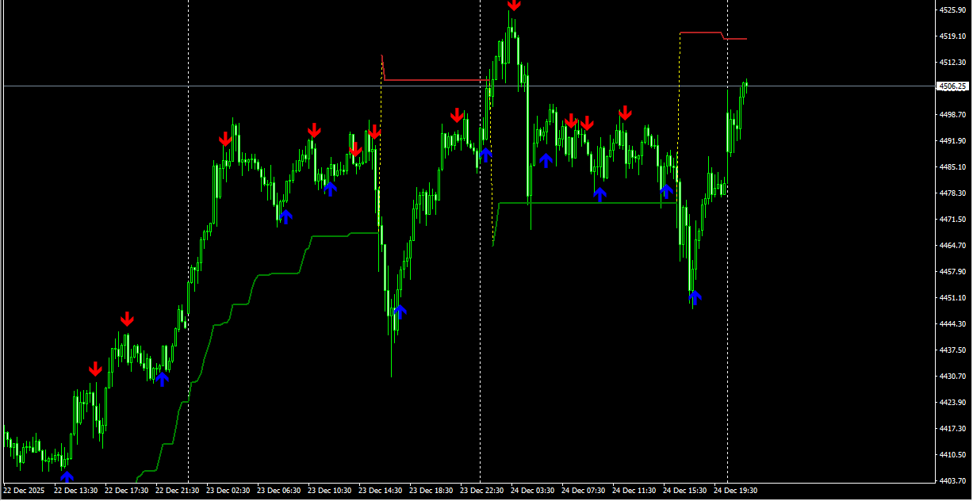Click the blue up arrow under the 24 Dec 15:30 low
Viewport: 973px width, 501px height.
pos(695,297)
